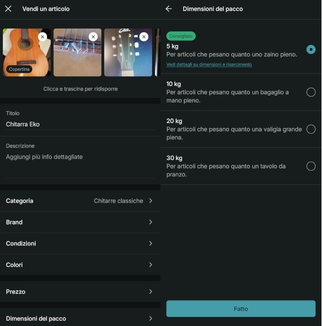
Task: Open the Prezzo row
Action: [x=80, y=292]
